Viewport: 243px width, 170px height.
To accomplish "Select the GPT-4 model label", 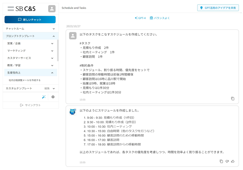I will pos(142,18).
